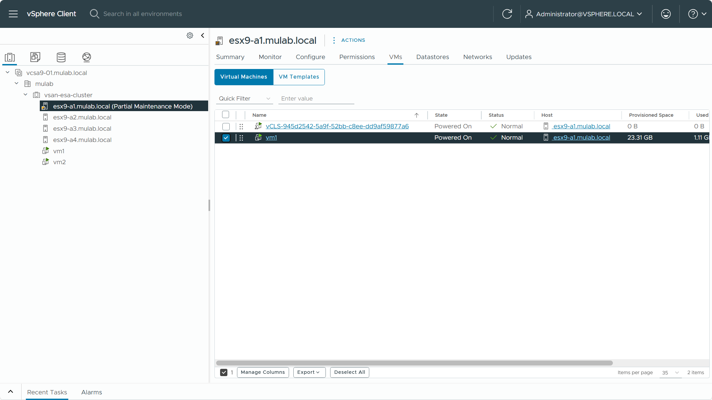Open the VM Templates tab
Screen dimensions: 712x400
click(x=299, y=77)
